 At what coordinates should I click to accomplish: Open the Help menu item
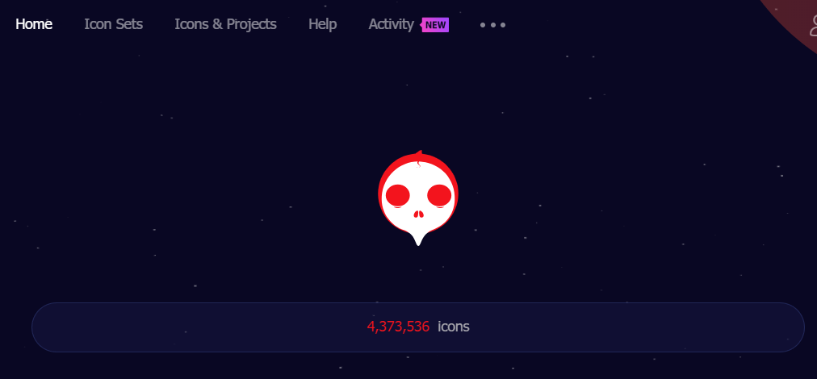pyautogui.click(x=323, y=24)
